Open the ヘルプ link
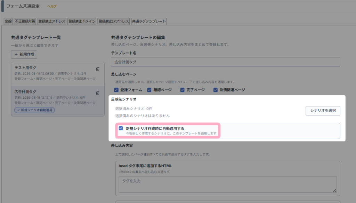356x203 pixels. point(52,6)
